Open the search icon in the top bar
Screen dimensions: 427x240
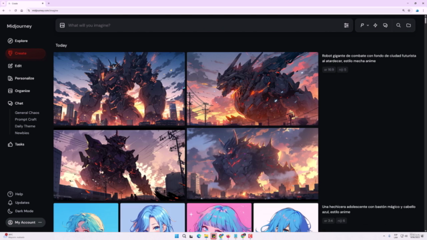[398, 25]
